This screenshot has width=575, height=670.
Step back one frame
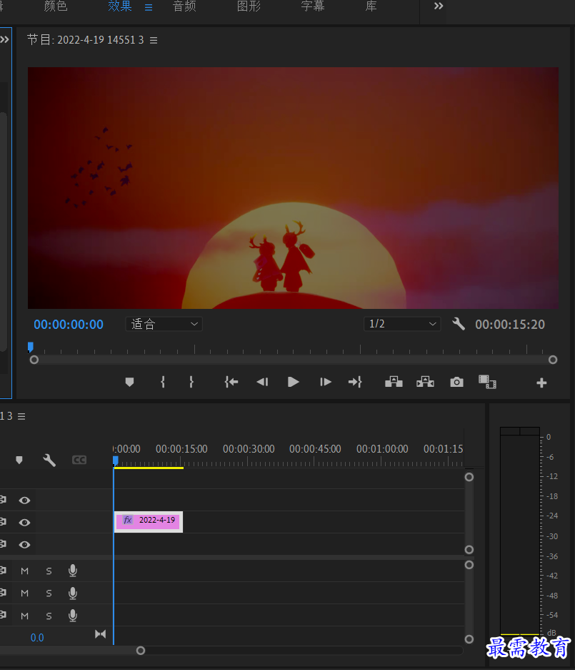pos(262,382)
